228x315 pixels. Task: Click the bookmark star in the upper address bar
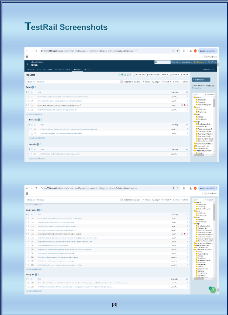coord(178,51)
